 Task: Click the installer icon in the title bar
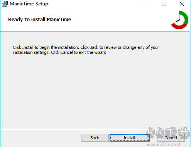pos(5,4)
